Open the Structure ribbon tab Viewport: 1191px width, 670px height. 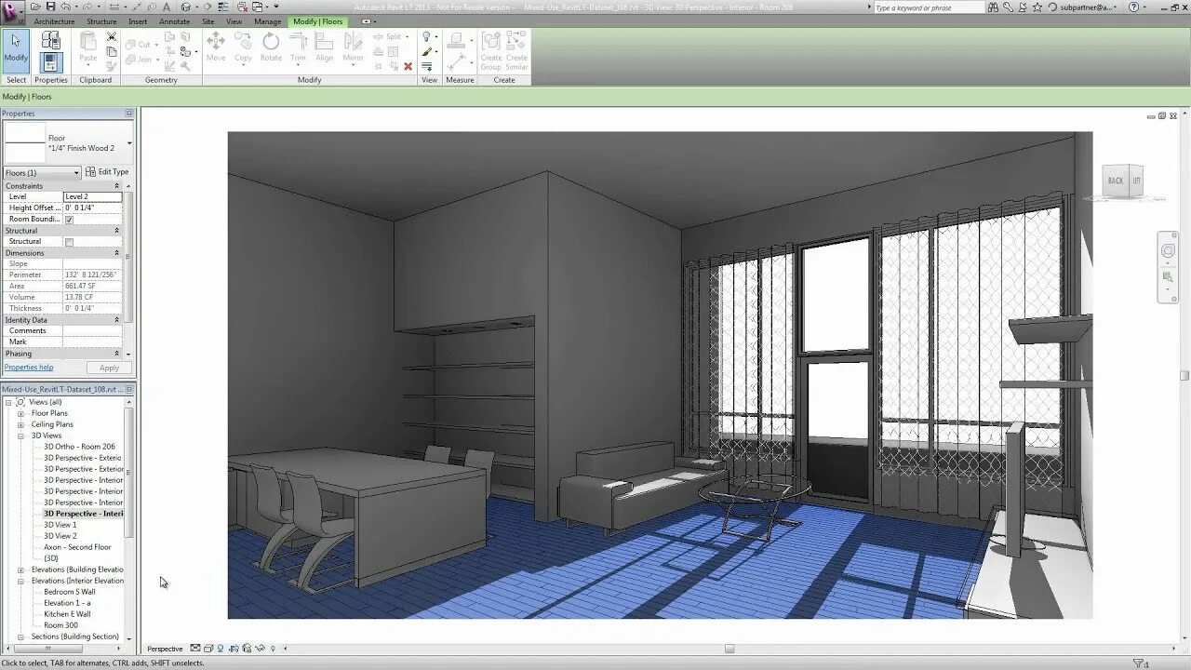(101, 21)
